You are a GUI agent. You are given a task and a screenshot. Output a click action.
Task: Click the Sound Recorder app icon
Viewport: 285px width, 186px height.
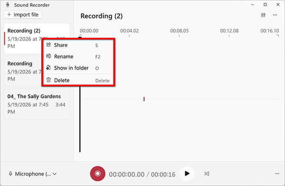pyautogui.click(x=8, y=5)
